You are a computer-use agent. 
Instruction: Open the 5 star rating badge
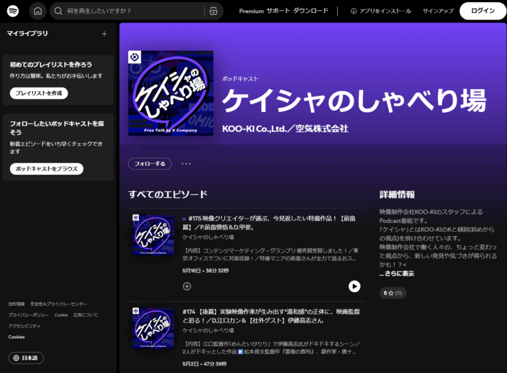point(393,293)
